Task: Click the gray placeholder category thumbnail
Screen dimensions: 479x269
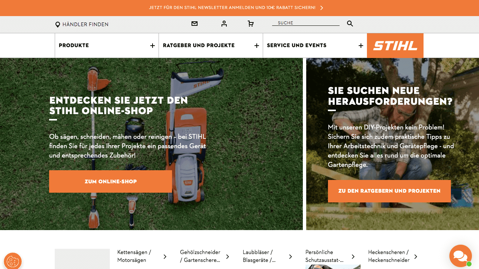Action: (82, 259)
